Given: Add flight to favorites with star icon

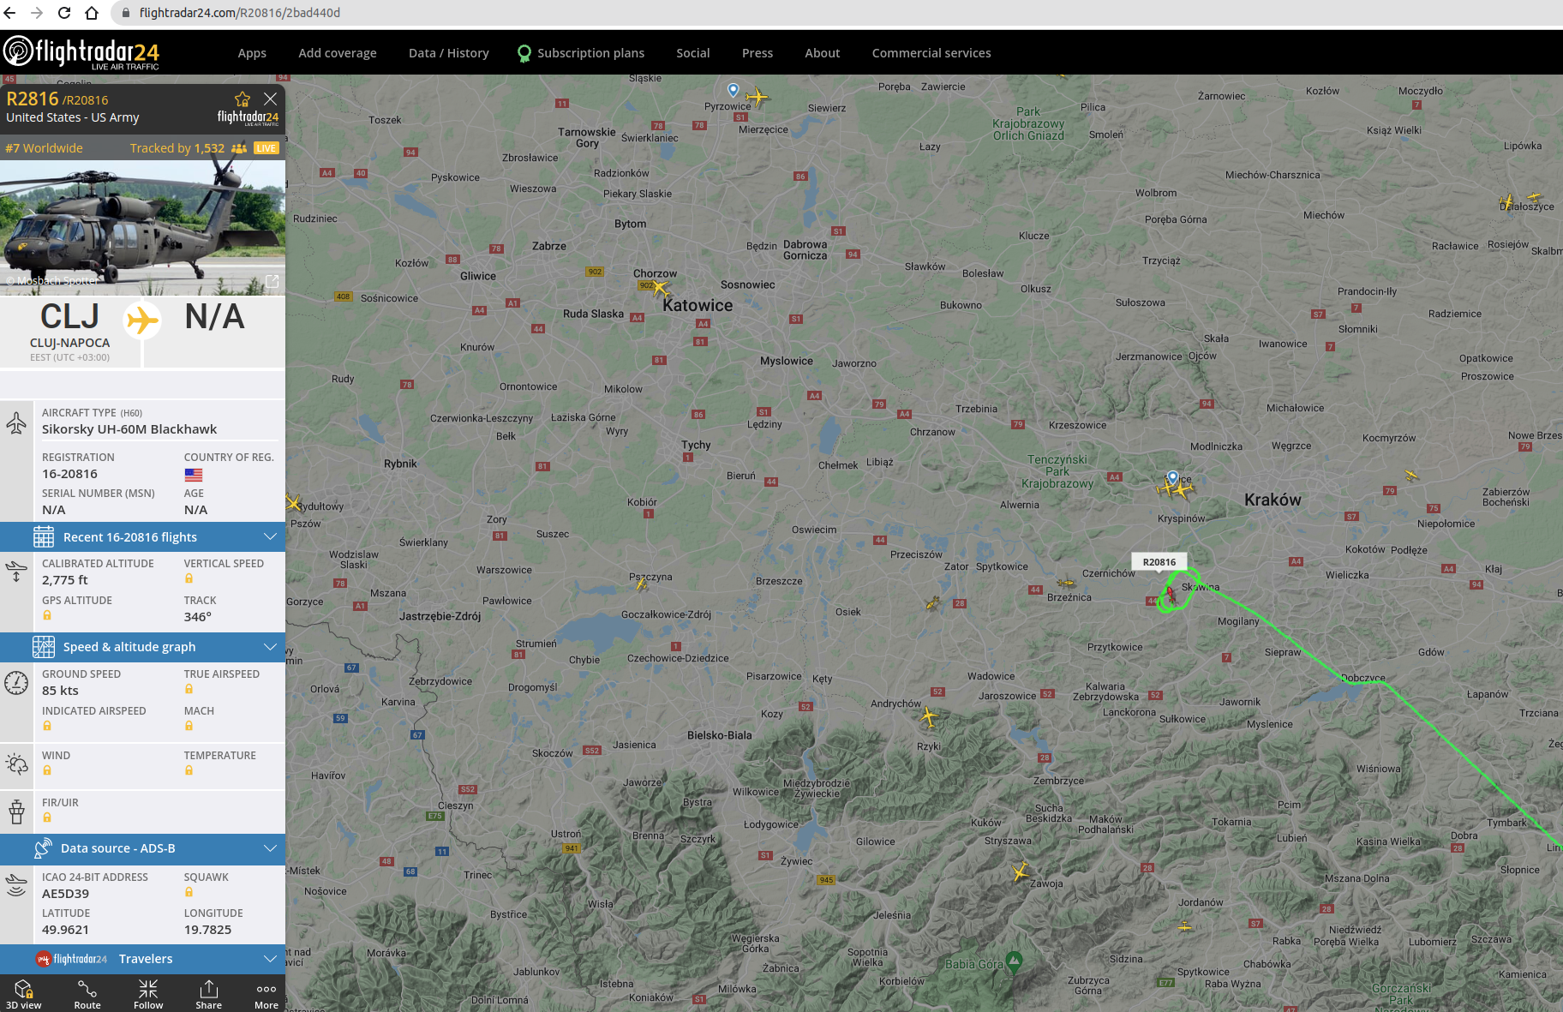Looking at the screenshot, I should (243, 99).
